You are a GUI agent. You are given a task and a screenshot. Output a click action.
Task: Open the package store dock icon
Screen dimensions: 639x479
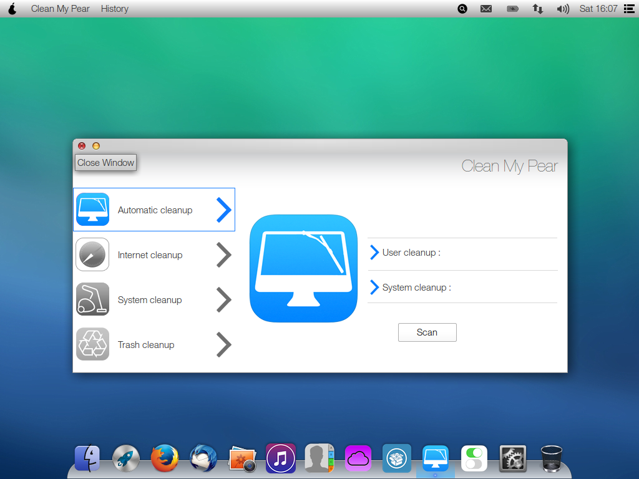click(x=396, y=458)
